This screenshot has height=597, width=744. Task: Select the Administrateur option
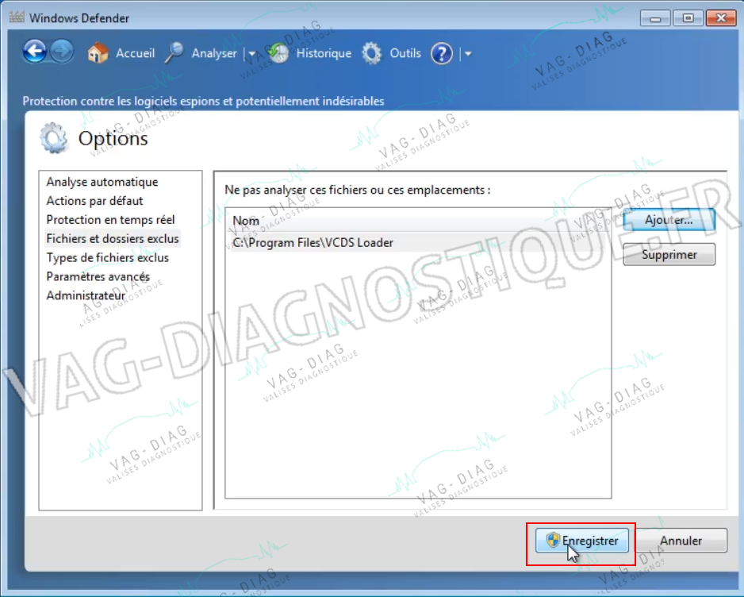(86, 296)
